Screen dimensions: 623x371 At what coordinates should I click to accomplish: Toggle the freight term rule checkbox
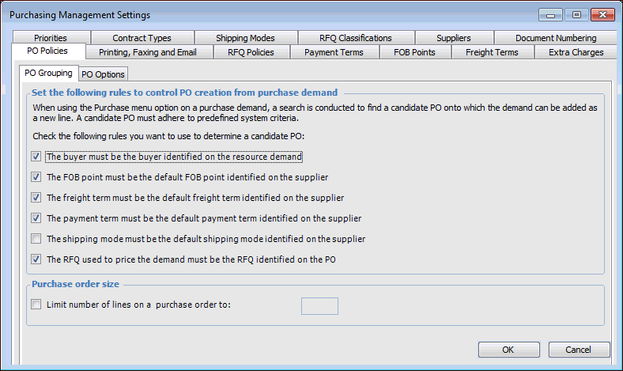click(x=36, y=198)
